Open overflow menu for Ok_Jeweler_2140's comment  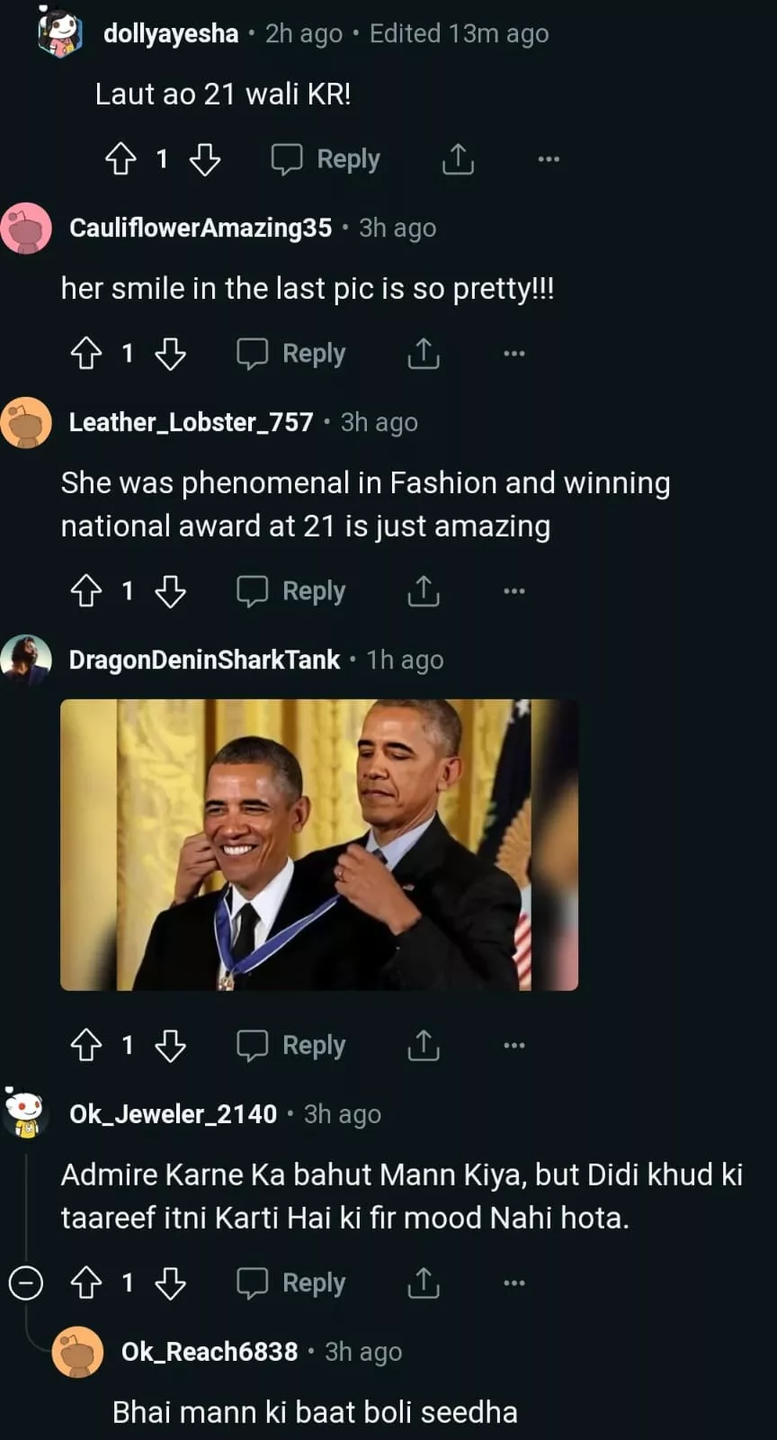(514, 1282)
